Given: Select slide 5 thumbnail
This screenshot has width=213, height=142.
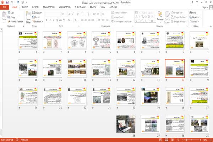Looking at the screenshot, I should (101, 40).
